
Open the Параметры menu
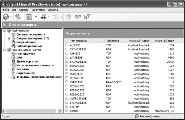click(38, 10)
